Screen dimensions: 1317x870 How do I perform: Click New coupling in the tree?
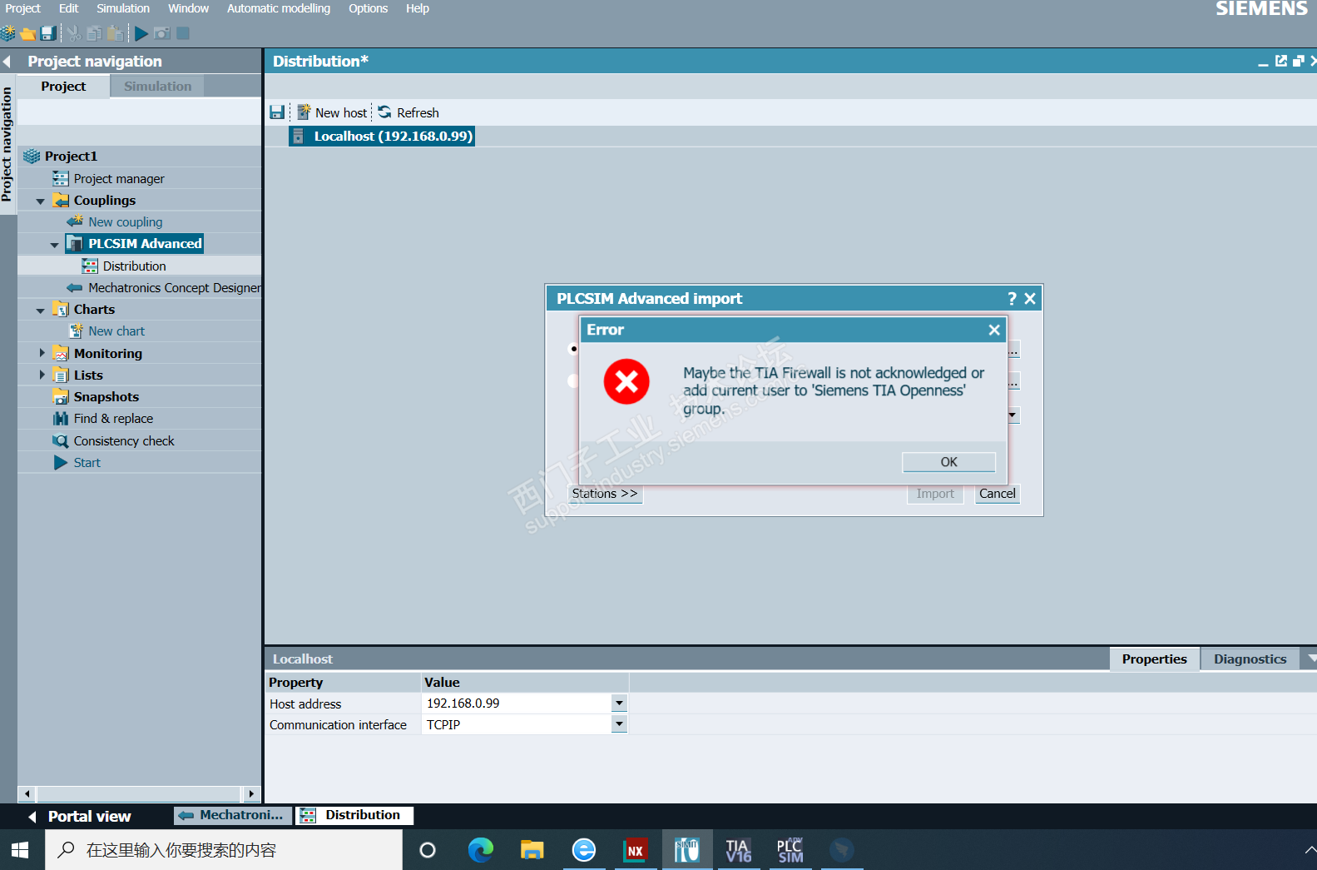click(126, 222)
